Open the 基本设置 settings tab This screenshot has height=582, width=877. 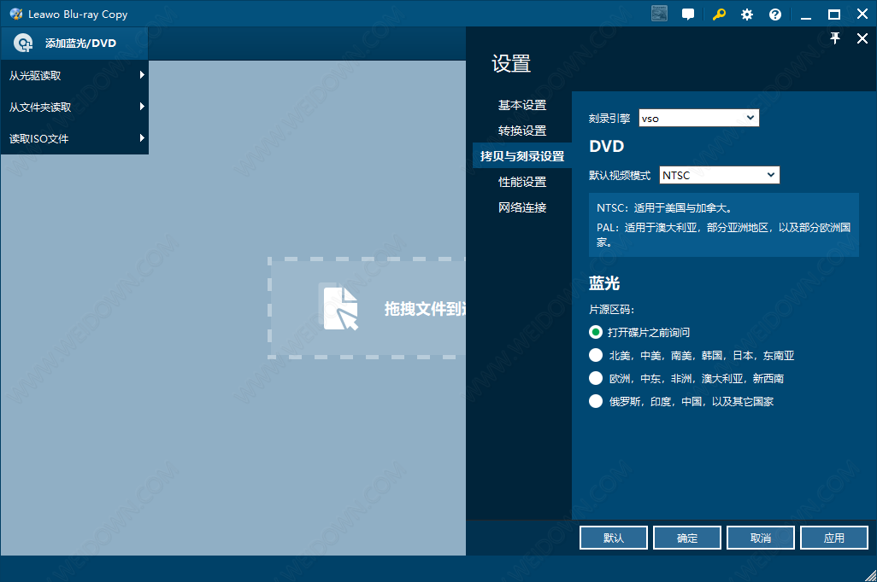coord(521,105)
